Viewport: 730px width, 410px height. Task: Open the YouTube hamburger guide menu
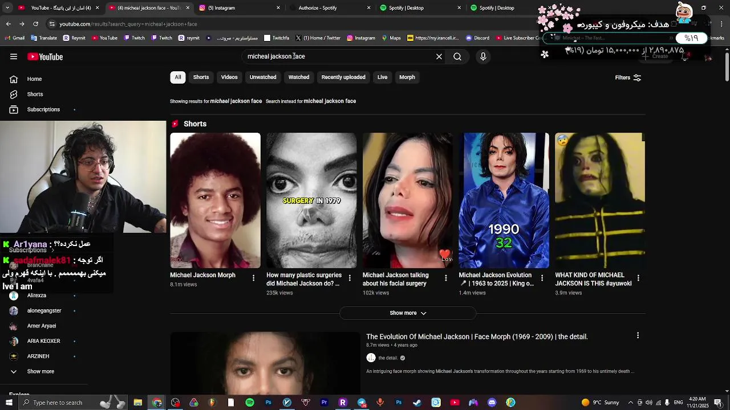(14, 56)
